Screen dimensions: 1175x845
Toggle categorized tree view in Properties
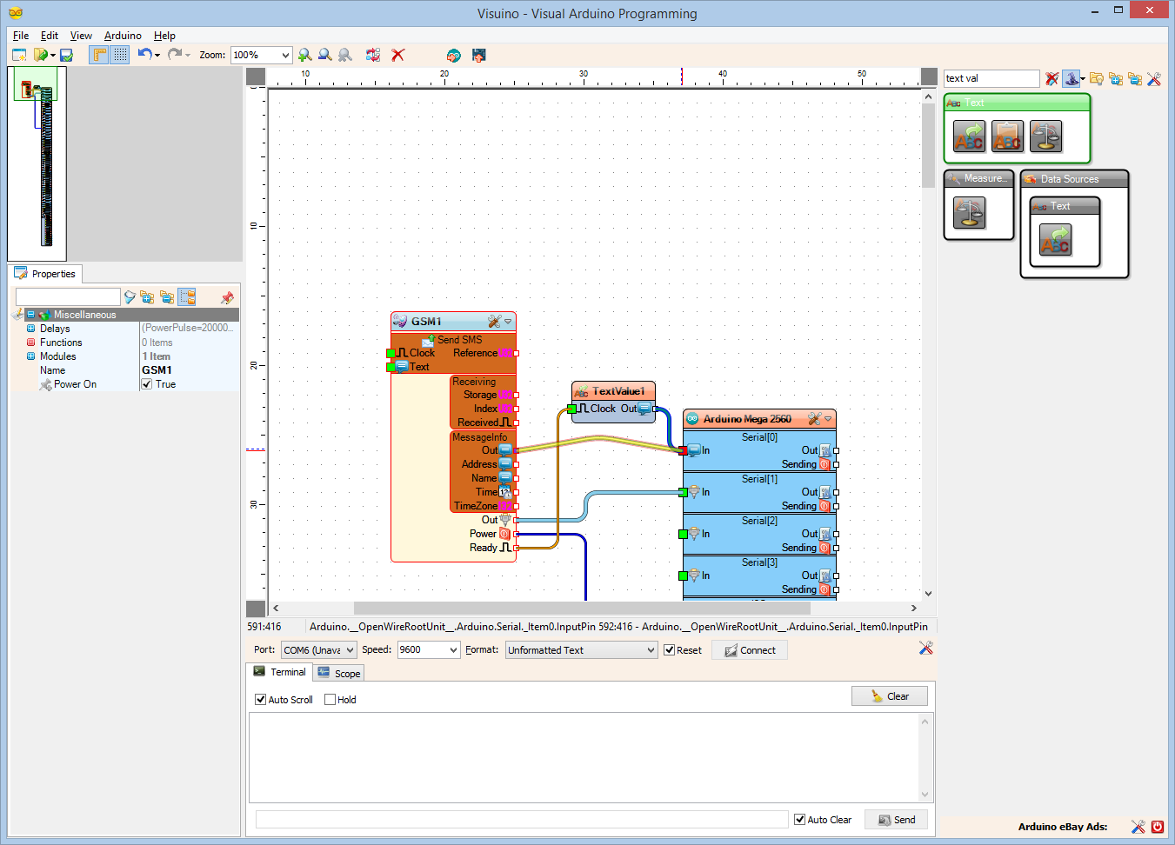click(187, 297)
